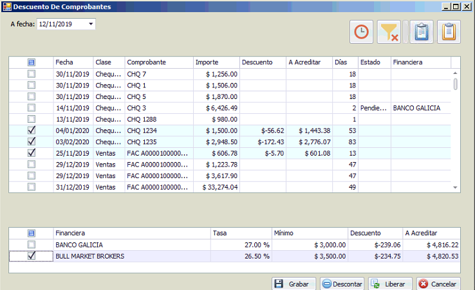Click the Liberar button
Screen dimensions: 475x290
click(x=390, y=284)
